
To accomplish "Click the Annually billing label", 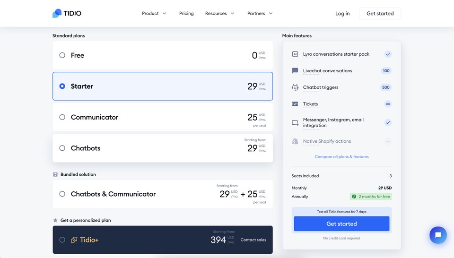I will (300, 197).
